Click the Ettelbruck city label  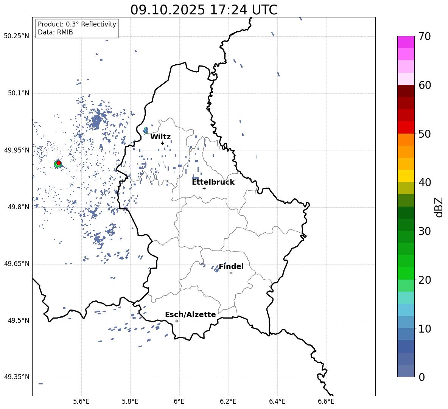tap(213, 182)
